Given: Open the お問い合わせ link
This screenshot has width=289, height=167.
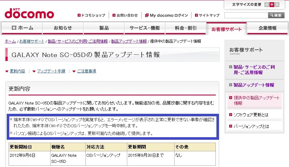Looking at the screenshot, I should click(127, 15).
